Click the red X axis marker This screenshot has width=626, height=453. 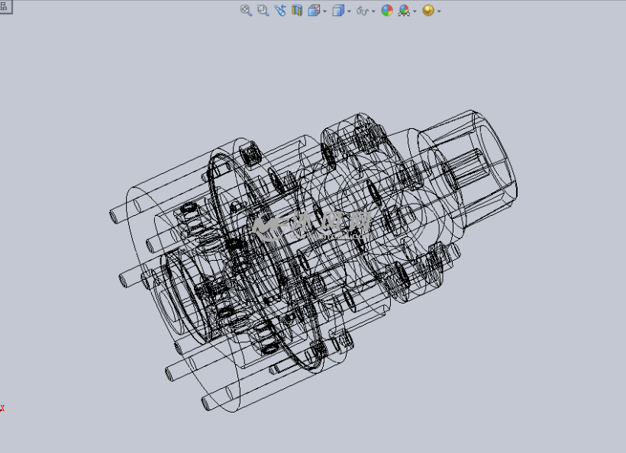[2, 408]
